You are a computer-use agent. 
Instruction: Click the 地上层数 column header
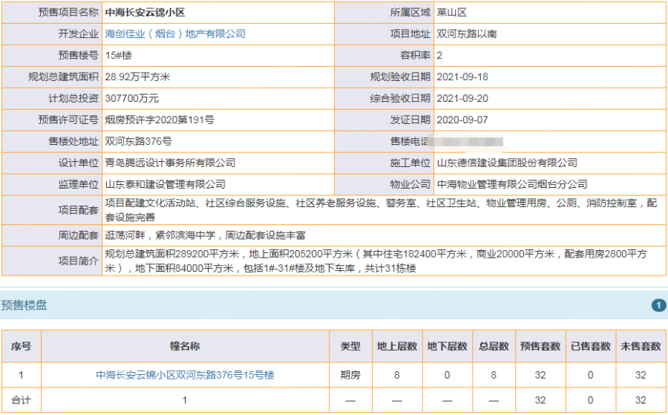397,347
